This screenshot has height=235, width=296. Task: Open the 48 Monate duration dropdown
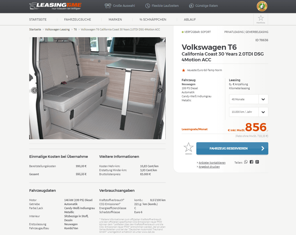coord(249,99)
